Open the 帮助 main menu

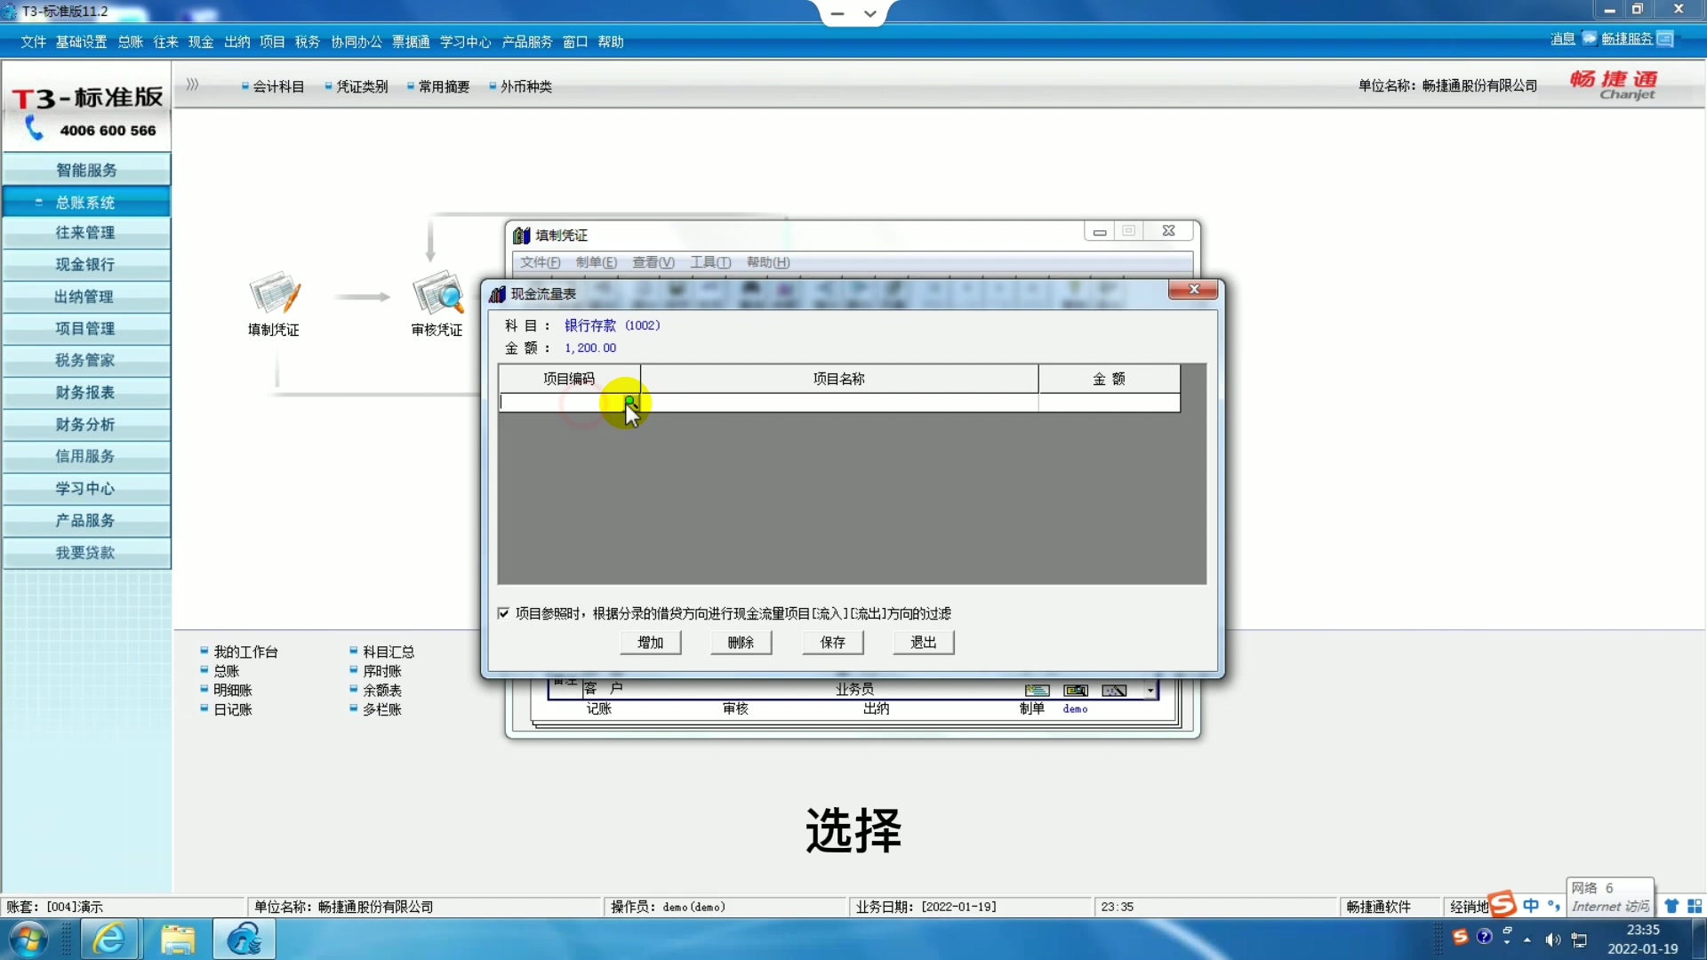pyautogui.click(x=611, y=42)
